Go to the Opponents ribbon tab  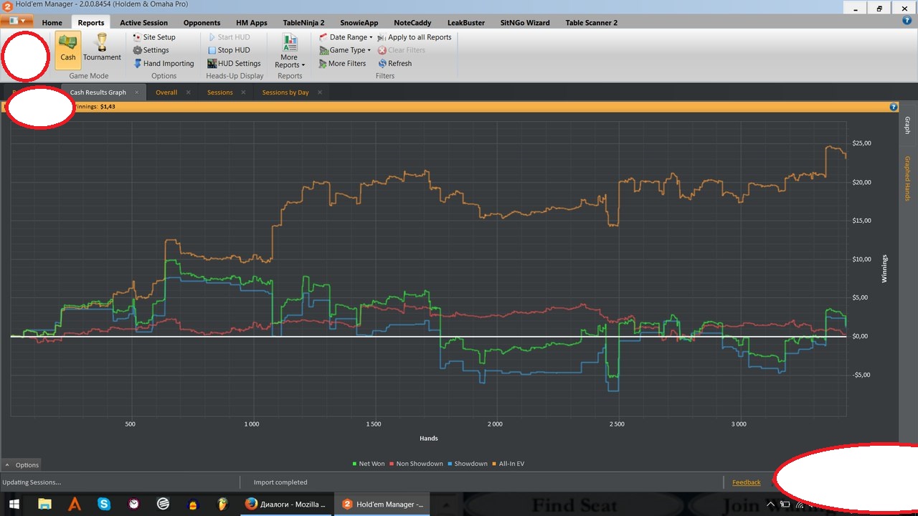pyautogui.click(x=202, y=23)
